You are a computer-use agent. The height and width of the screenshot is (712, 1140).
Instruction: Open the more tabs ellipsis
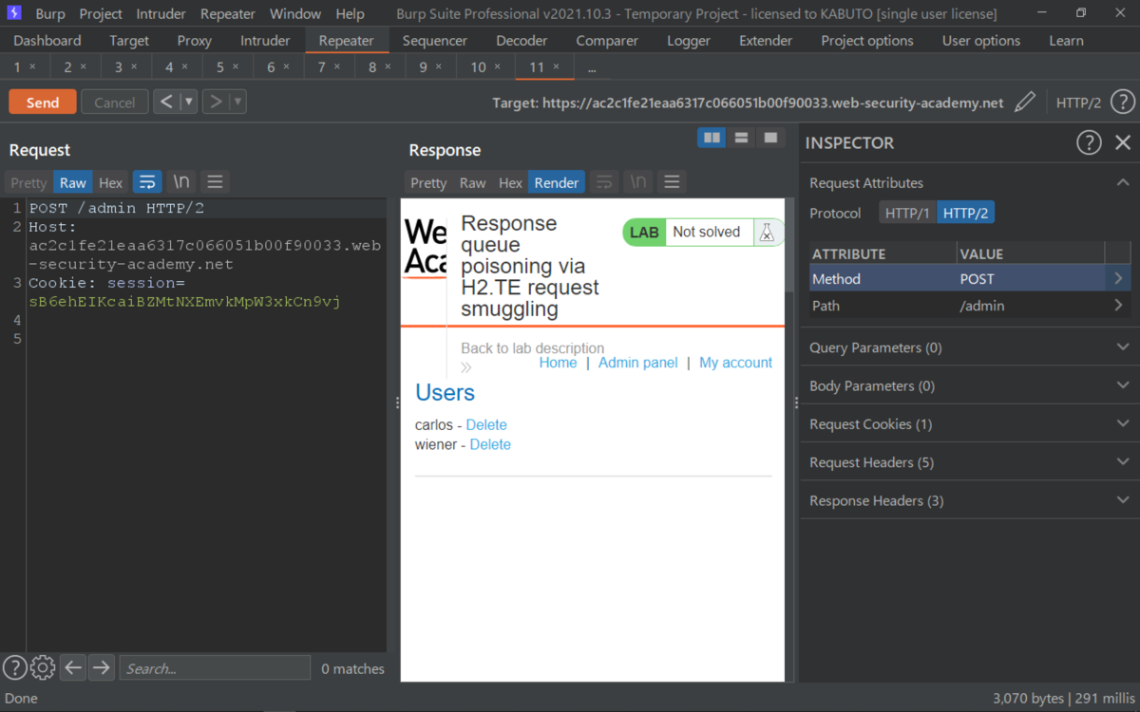(592, 67)
